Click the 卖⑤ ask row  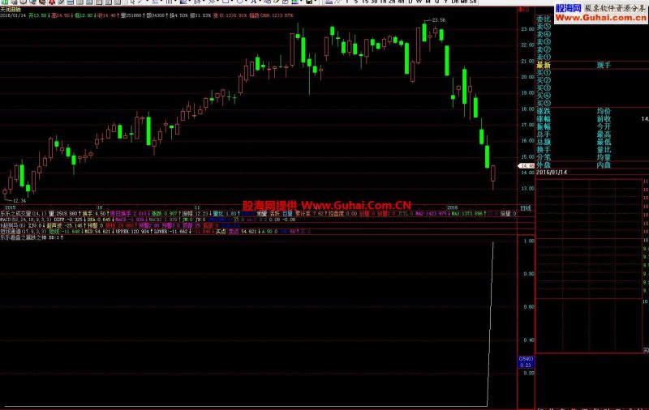click(544, 27)
